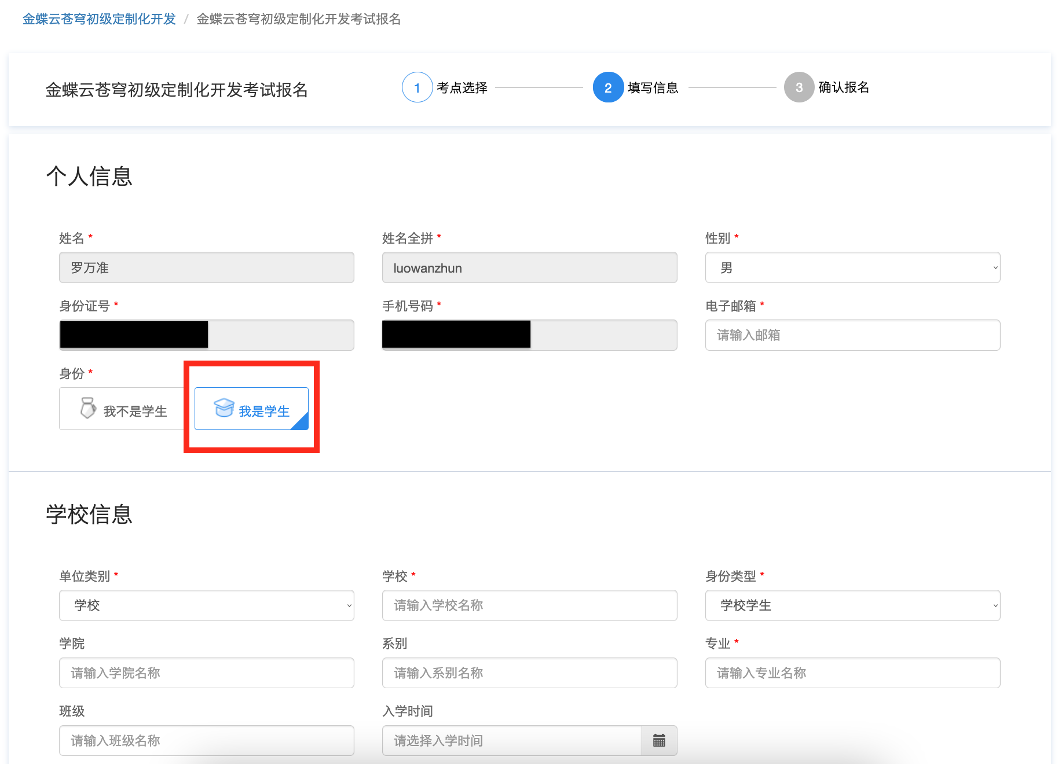This screenshot has height=764, width=1062.
Task: Go to step 1 考点选择
Action: [x=445, y=87]
